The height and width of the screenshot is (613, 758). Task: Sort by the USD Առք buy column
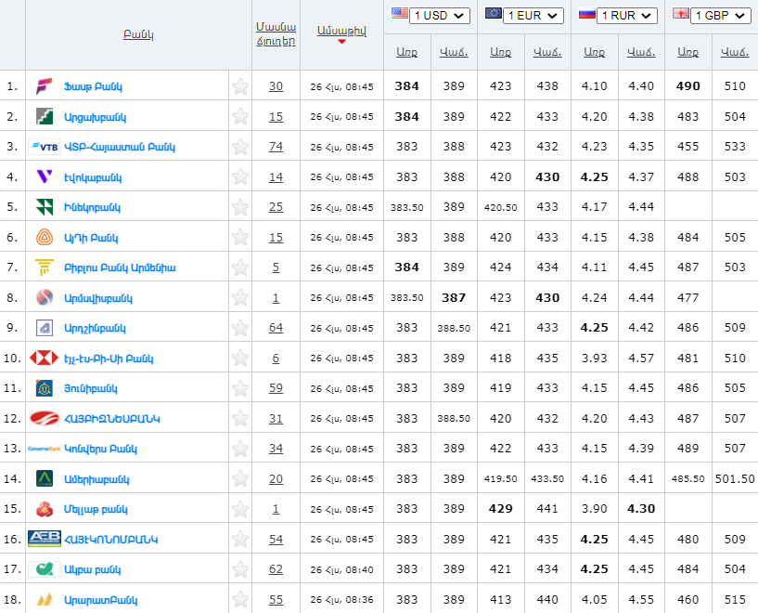407,52
